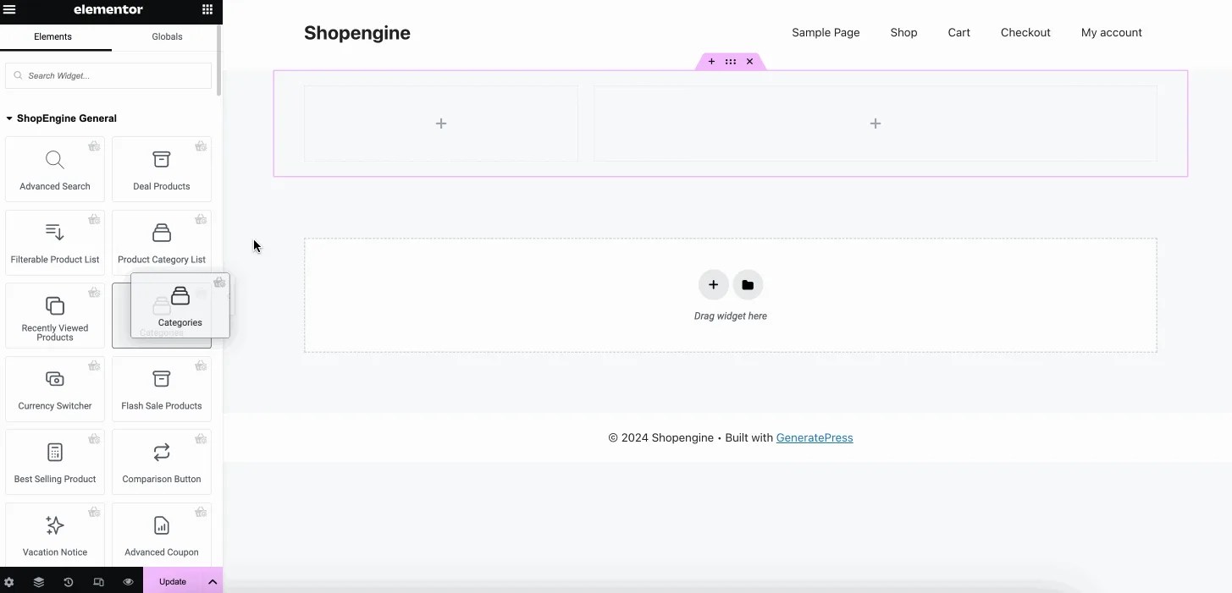The width and height of the screenshot is (1232, 593).
Task: Open the Checkout menu link
Action: pyautogui.click(x=1025, y=32)
